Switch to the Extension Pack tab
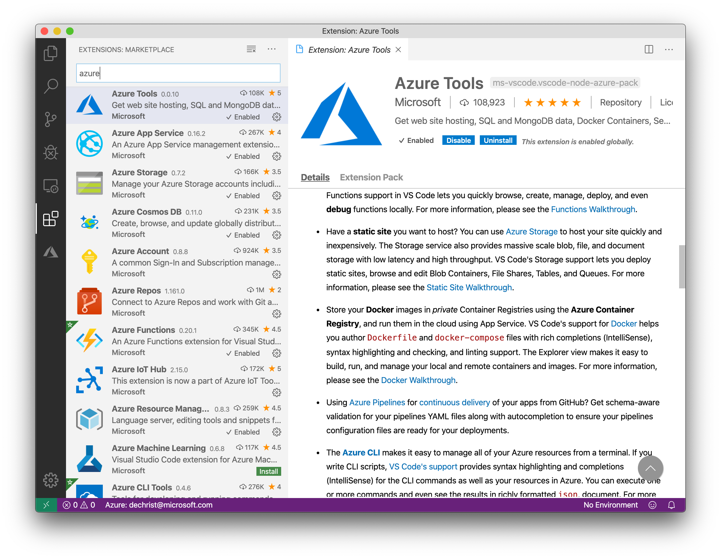721x559 pixels. tap(371, 177)
